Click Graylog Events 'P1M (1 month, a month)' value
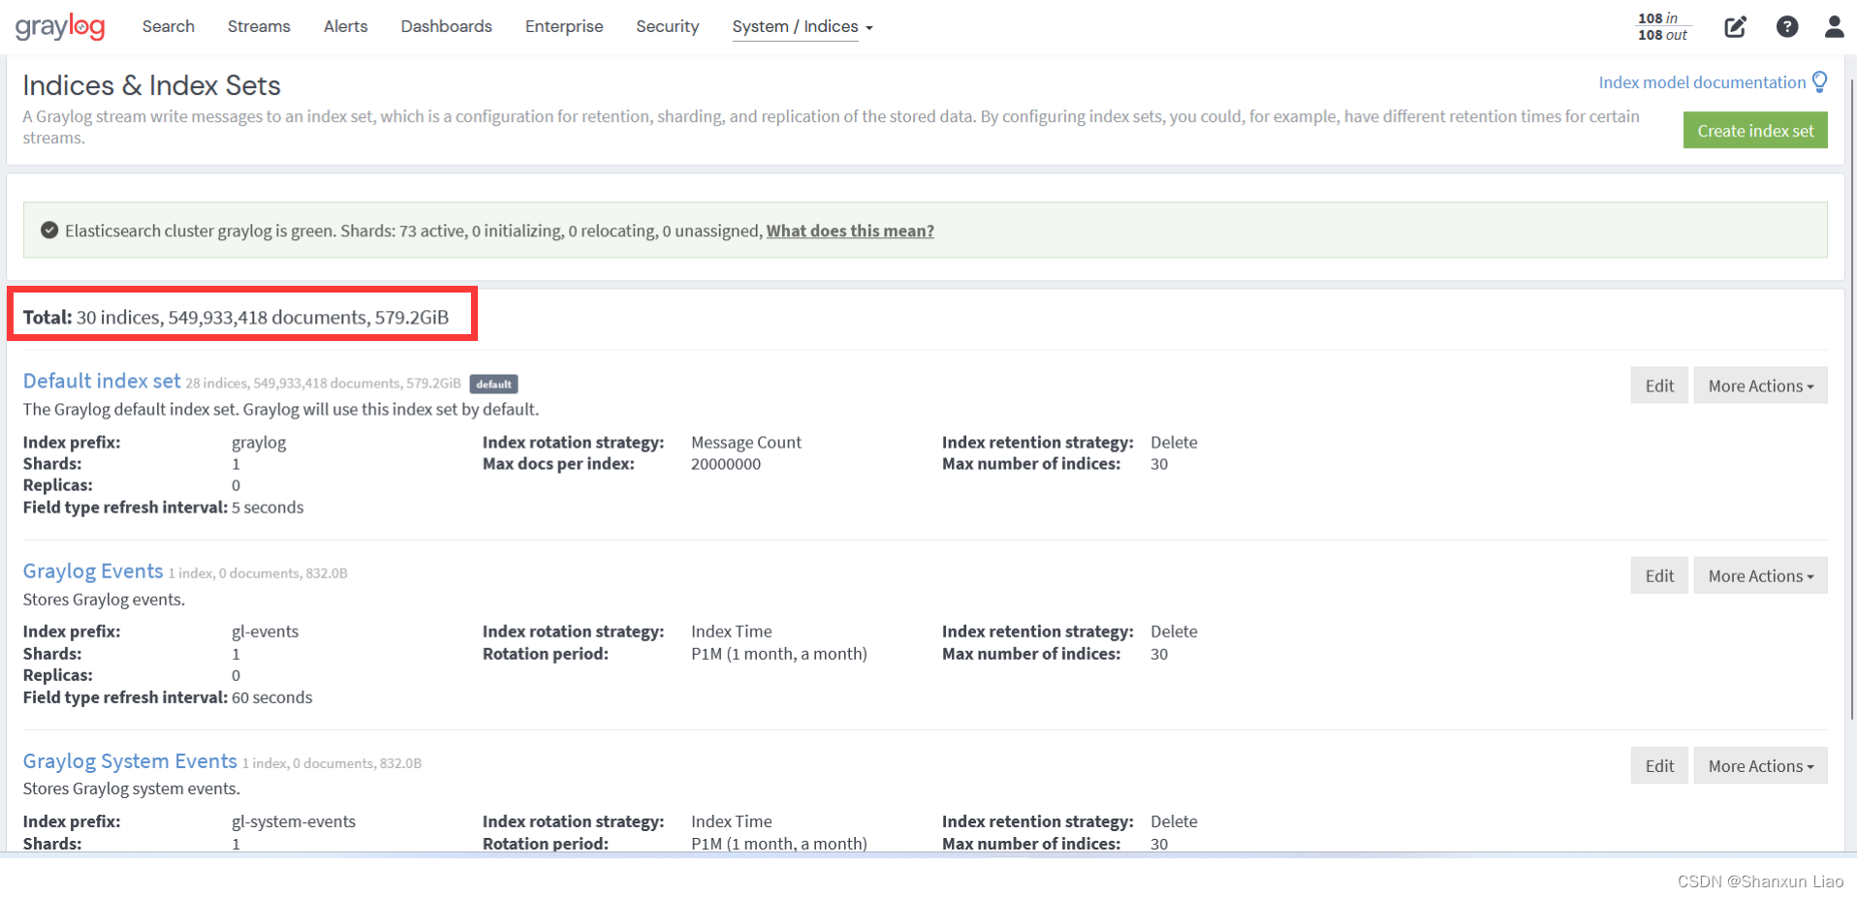 779,654
